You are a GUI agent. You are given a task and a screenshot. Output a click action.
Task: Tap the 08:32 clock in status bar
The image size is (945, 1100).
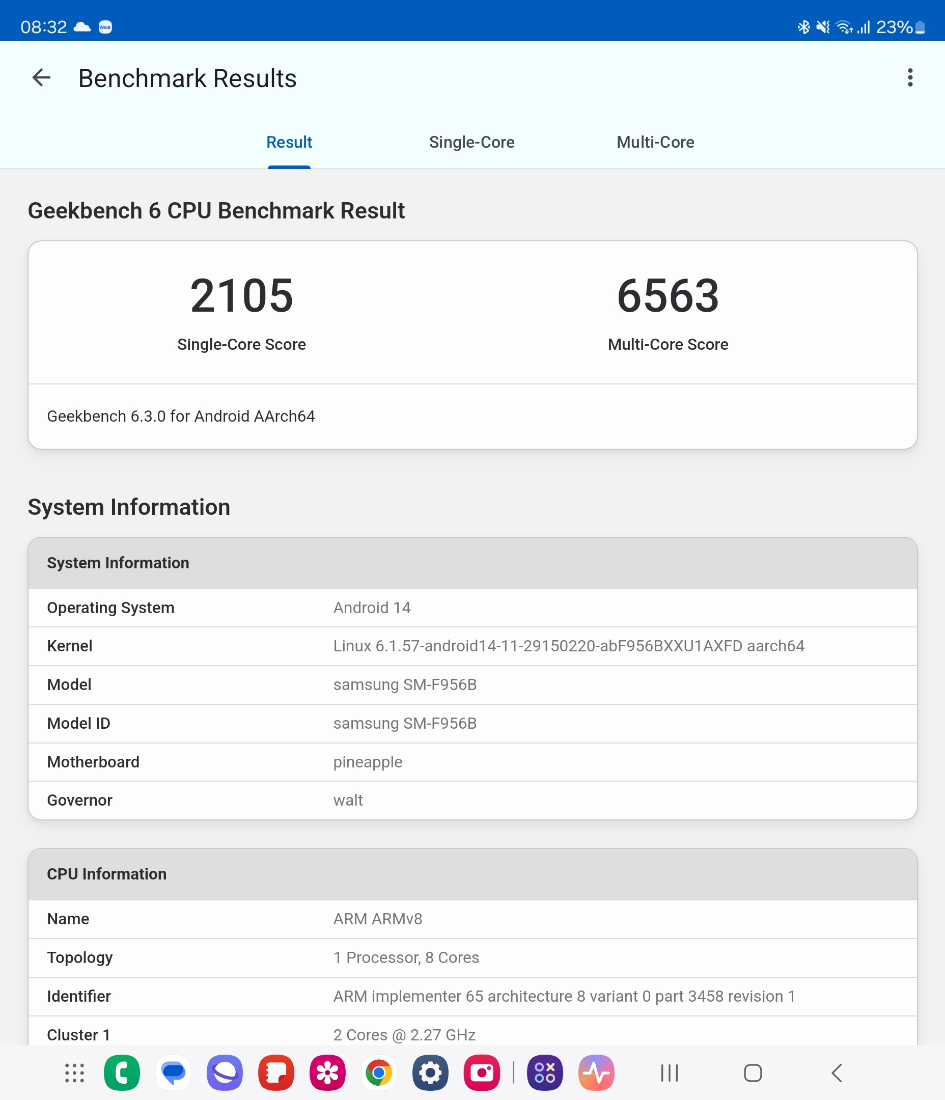coord(44,26)
